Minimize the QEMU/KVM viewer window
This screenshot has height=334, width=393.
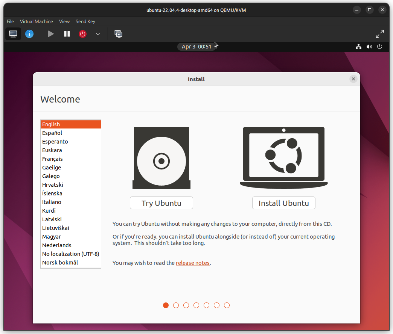(356, 10)
